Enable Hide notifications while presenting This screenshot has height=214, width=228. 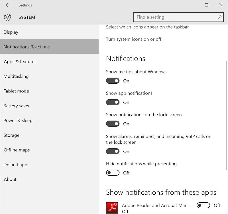coord(113,173)
